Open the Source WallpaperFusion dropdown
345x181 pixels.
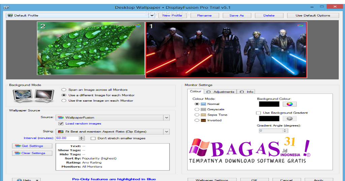click(166, 118)
